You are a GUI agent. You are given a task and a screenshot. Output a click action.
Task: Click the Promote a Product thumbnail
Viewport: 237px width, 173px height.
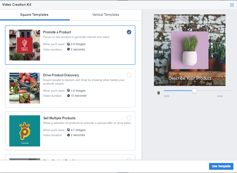tap(25, 45)
